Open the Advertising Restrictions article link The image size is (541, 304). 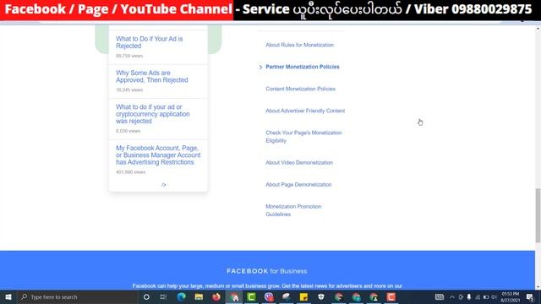(158, 155)
